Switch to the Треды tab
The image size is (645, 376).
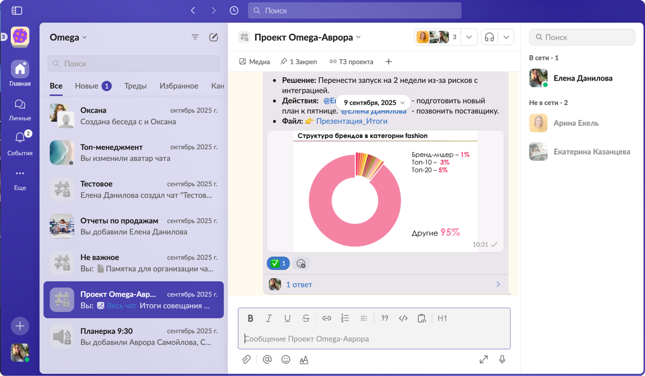(x=136, y=86)
